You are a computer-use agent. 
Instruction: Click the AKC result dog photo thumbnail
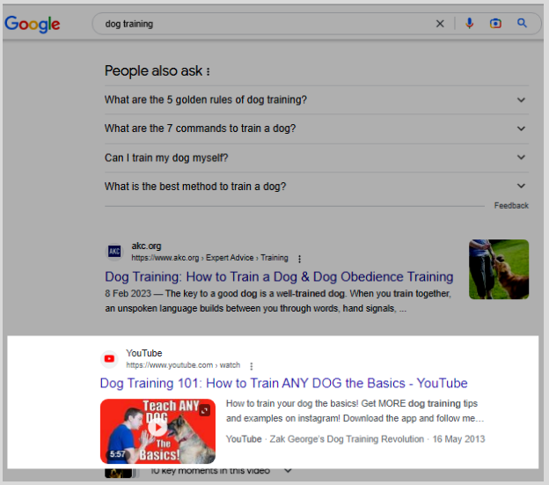(x=499, y=269)
